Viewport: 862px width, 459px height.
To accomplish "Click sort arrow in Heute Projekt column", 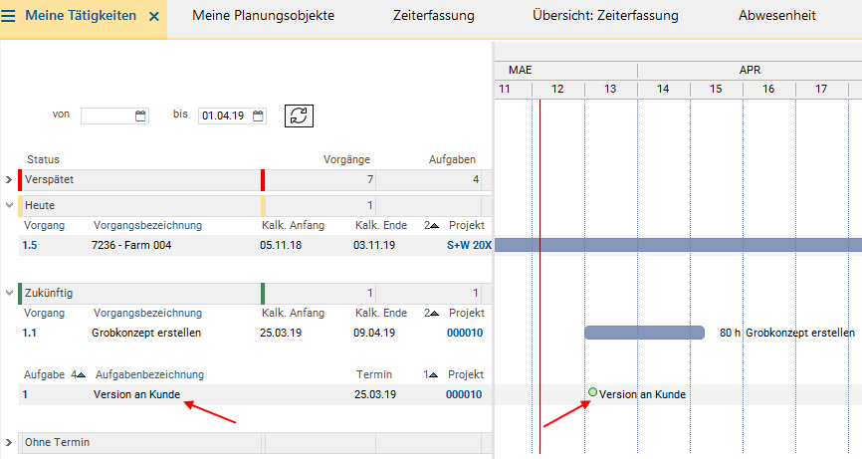I will pyautogui.click(x=434, y=226).
